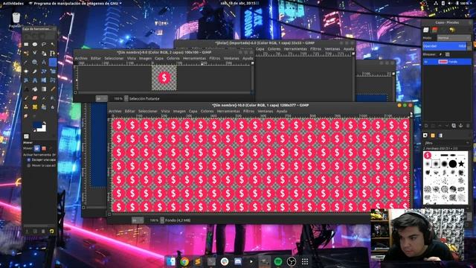The width and height of the screenshot is (476, 268).
Task: Open Discord from the dock
Action: pos(238,261)
